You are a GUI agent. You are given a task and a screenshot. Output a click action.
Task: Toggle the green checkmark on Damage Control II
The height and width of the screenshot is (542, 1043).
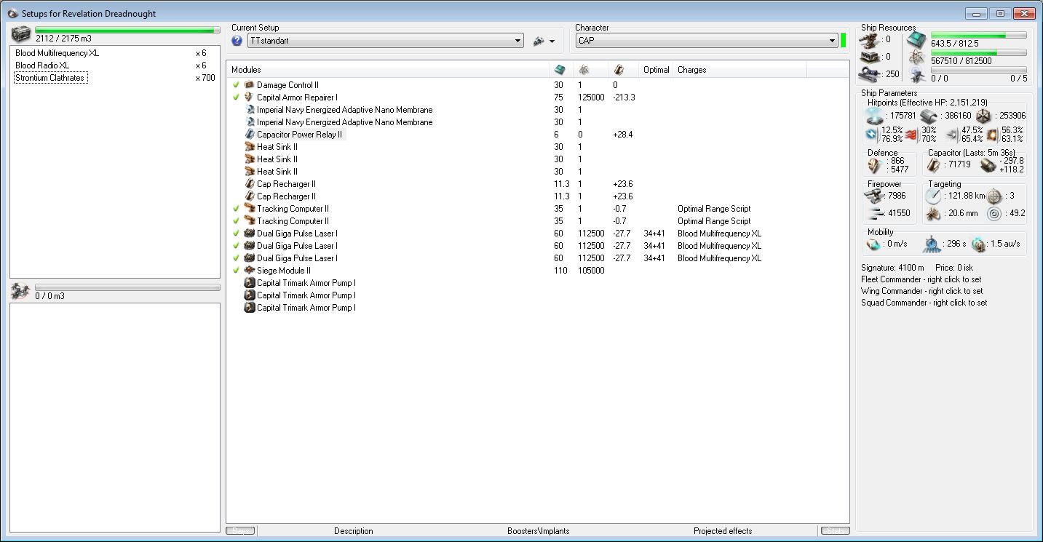[x=236, y=85]
